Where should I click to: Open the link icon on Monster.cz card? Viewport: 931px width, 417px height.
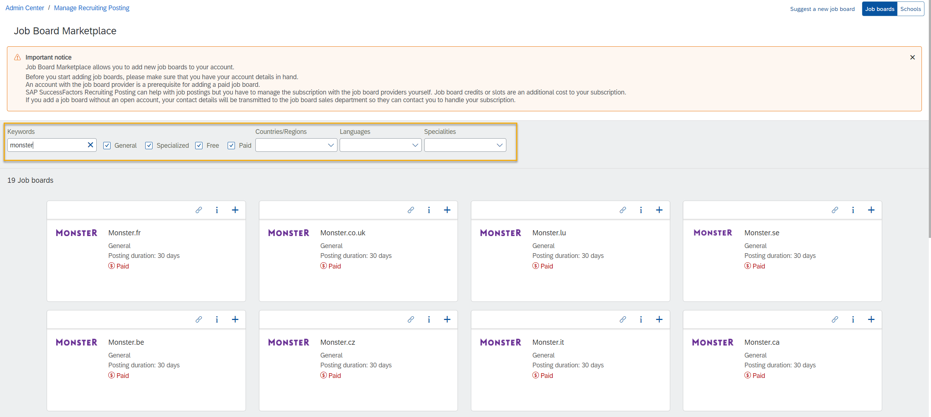pos(411,319)
